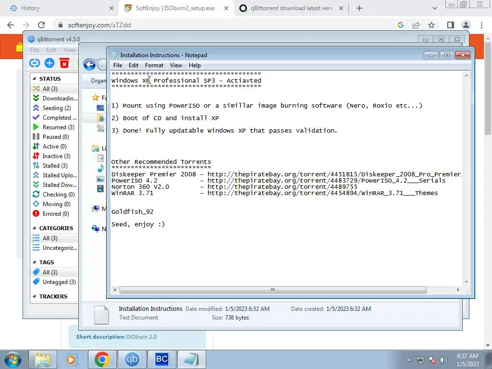The image size is (492, 369).
Task: Open BC application taskbar icon
Action: pyautogui.click(x=161, y=359)
